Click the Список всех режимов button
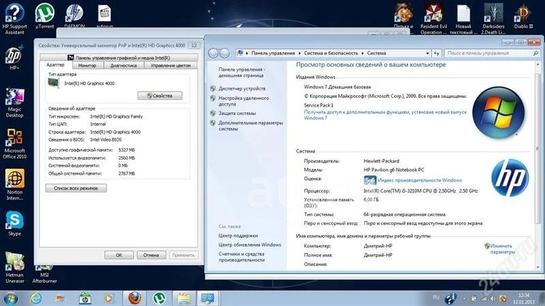The image size is (545, 306). click(x=76, y=188)
